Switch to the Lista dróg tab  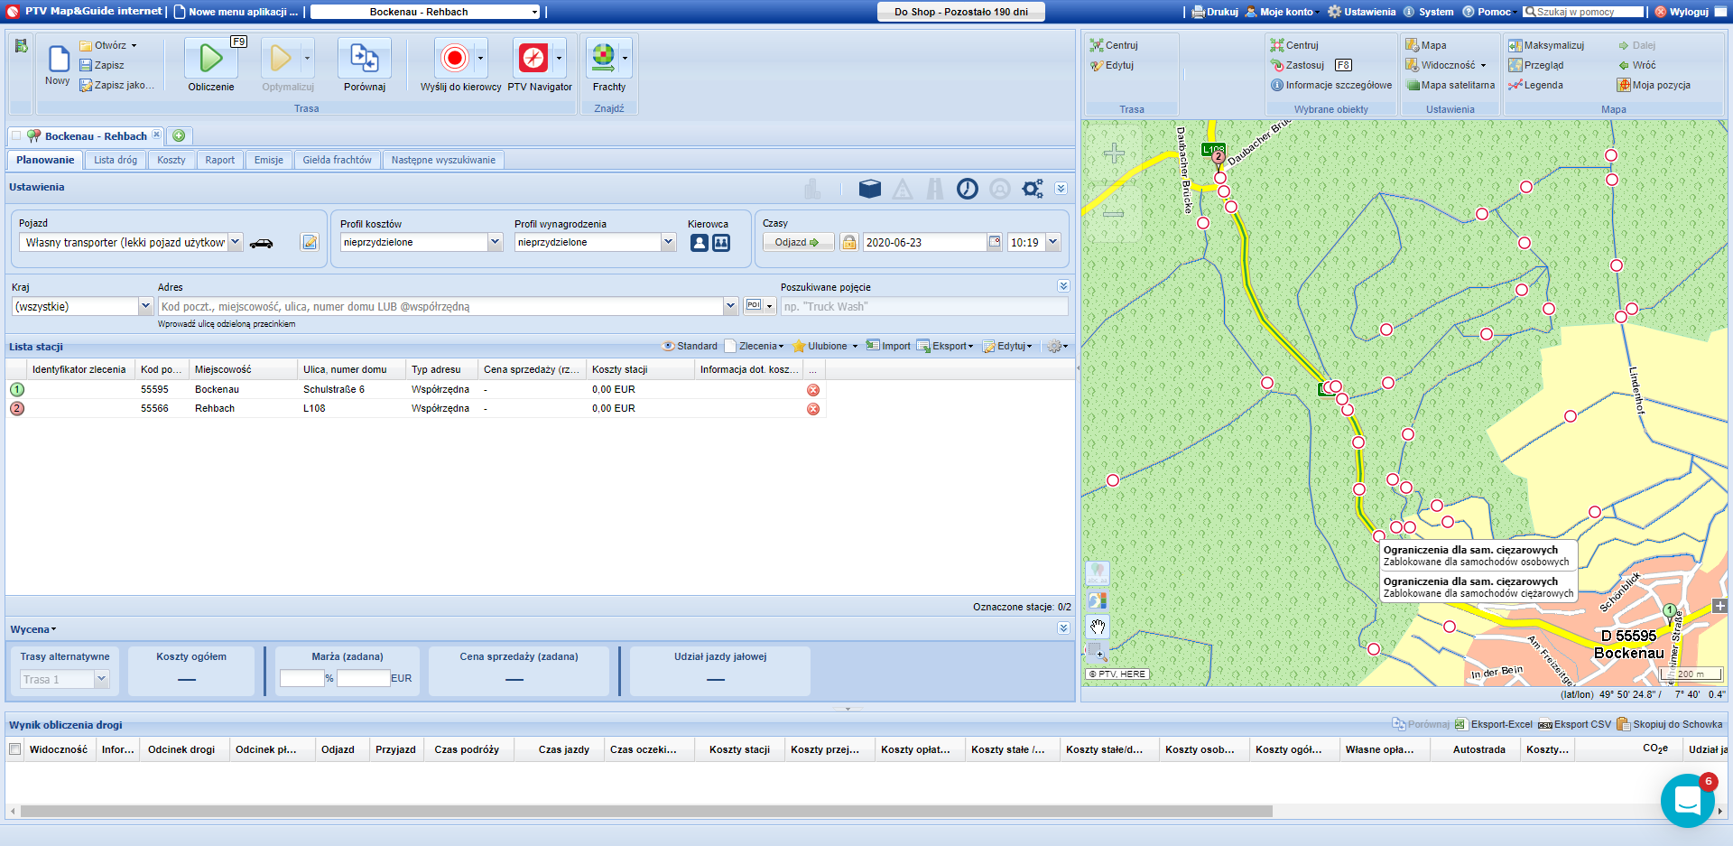click(x=116, y=160)
